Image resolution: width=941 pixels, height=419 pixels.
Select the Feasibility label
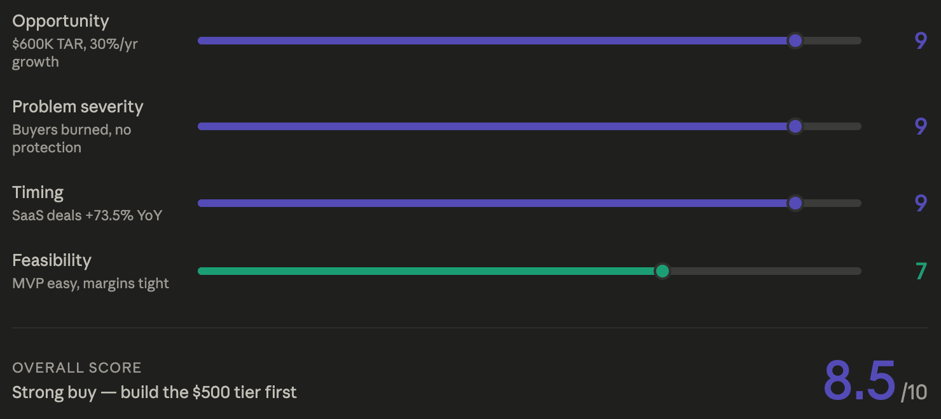[x=52, y=261]
